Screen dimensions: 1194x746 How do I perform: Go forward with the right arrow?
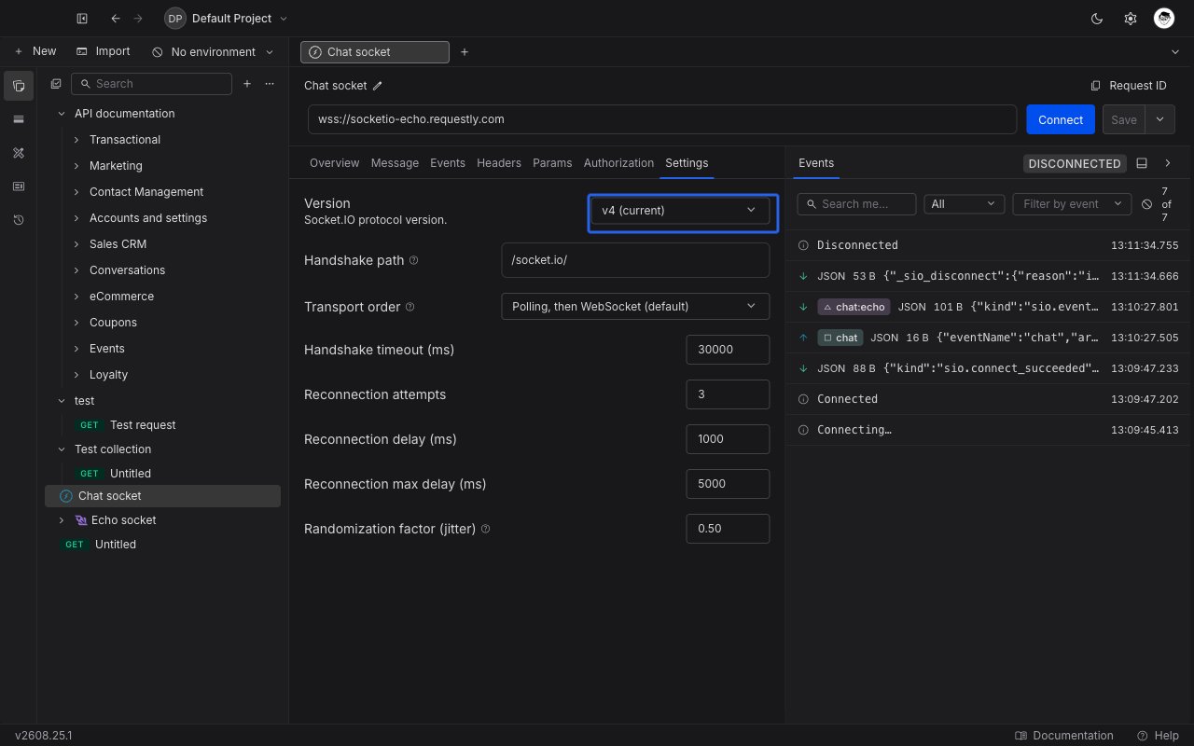point(138,19)
